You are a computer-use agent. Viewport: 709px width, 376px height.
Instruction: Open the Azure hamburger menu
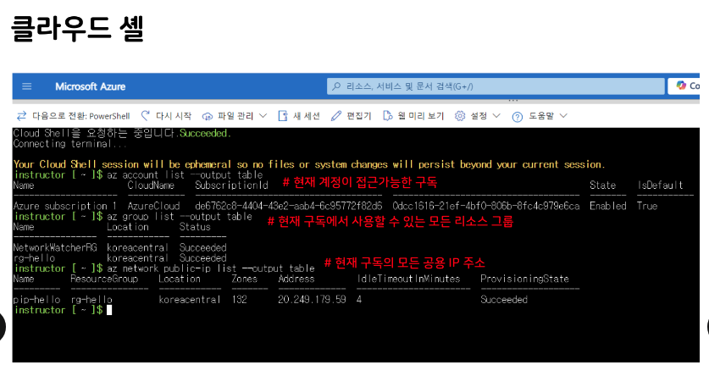coord(26,86)
